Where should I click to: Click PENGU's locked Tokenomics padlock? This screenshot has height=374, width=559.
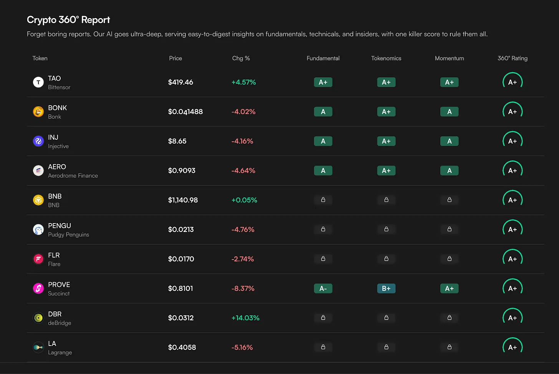coord(386,230)
